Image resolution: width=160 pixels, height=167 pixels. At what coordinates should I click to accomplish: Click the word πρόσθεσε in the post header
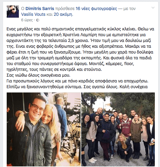(65, 9)
